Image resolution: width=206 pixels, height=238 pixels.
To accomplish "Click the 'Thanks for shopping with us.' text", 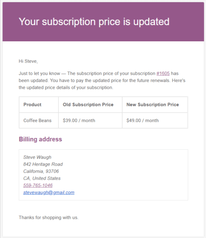I will tap(48, 218).
